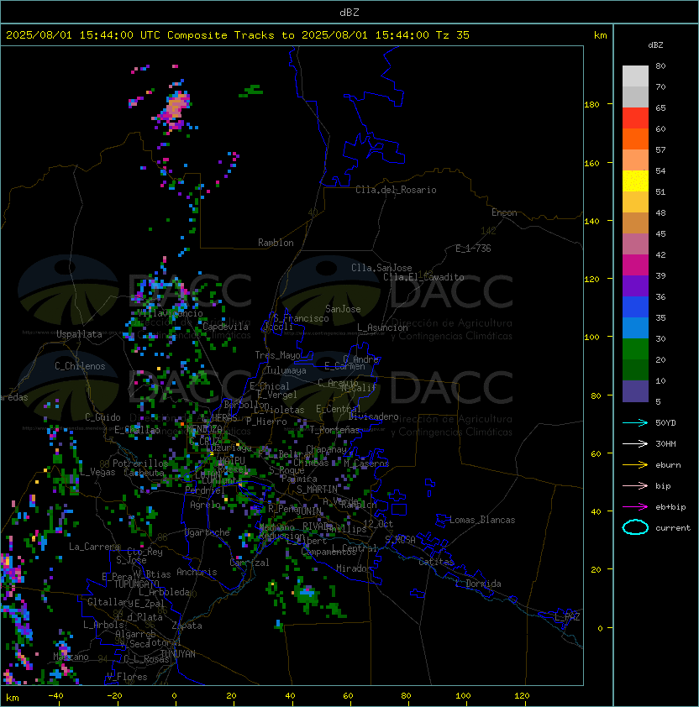Screen dimensions: 699x707
Task: Click the '180' km tick on right axis
Action: pos(591,105)
